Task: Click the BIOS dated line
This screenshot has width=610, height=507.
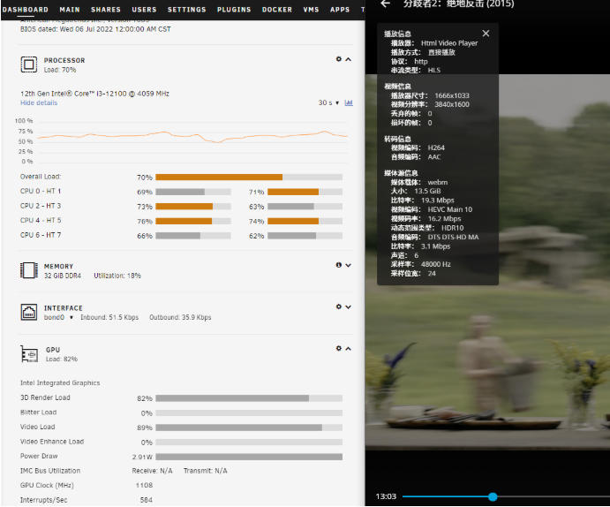Action: [95, 29]
